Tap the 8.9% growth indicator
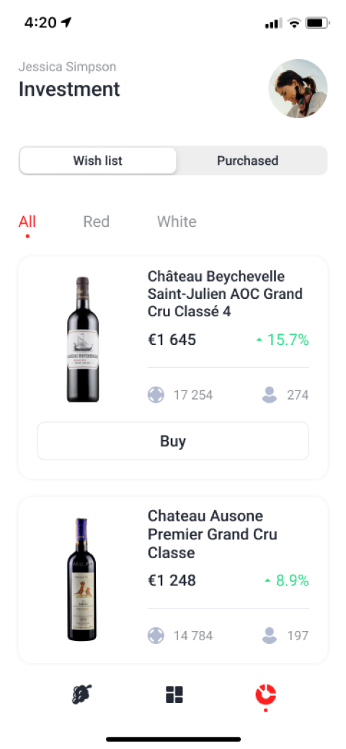Viewport: 346px width, 749px height. [287, 581]
